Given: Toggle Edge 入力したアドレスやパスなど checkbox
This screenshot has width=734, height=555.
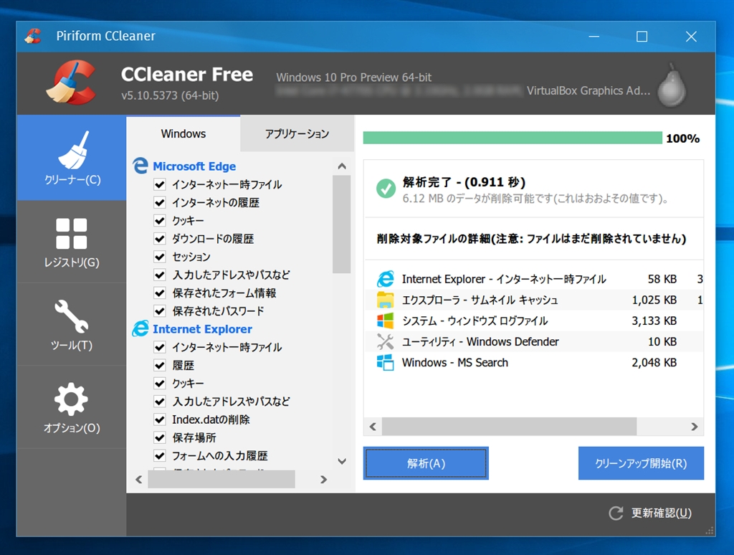Looking at the screenshot, I should (x=160, y=275).
